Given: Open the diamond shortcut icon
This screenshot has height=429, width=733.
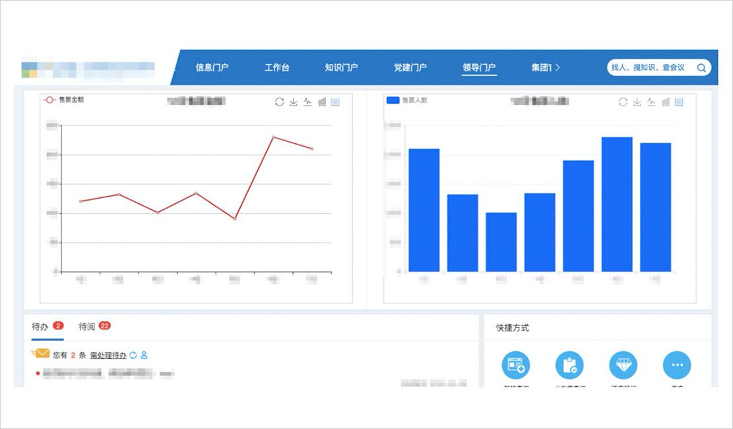Looking at the screenshot, I should click(x=623, y=365).
